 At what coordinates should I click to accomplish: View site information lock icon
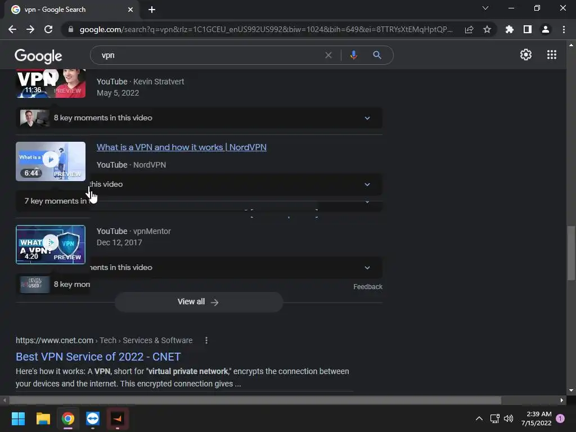(70, 29)
